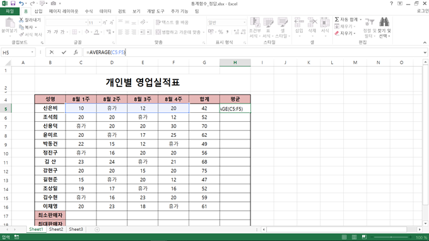429x241 pixels.
Task: Select column H header
Action: tap(235, 62)
